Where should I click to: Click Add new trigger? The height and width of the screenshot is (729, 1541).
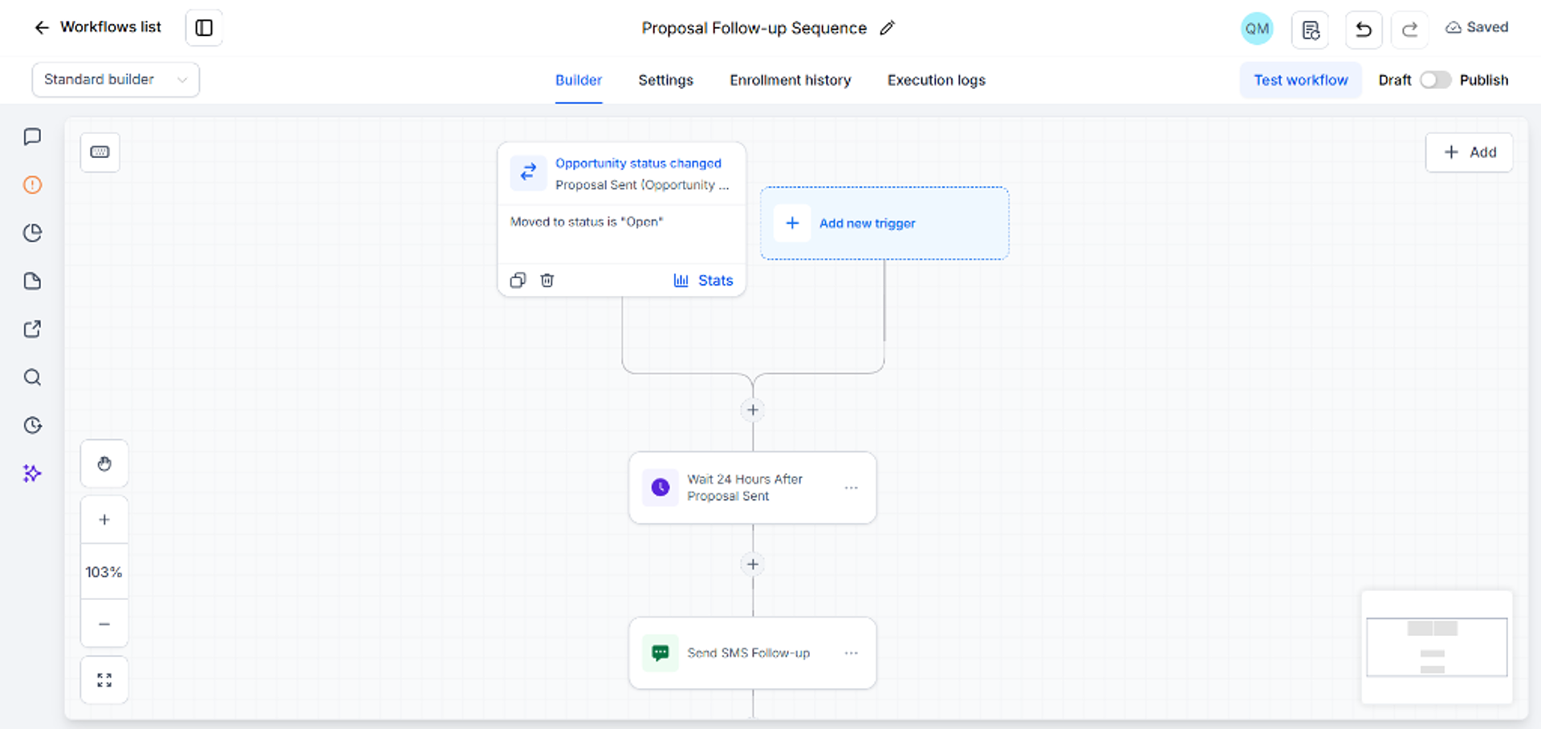tap(884, 223)
